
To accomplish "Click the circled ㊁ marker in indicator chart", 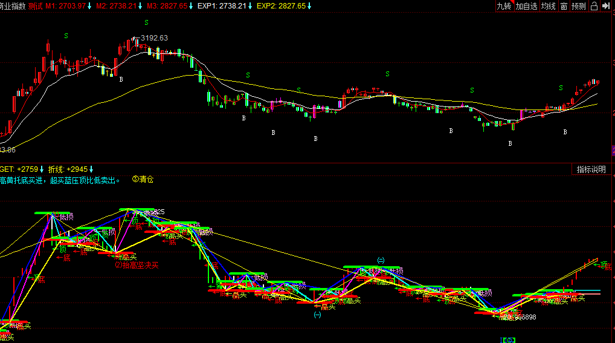I will coord(381,260).
